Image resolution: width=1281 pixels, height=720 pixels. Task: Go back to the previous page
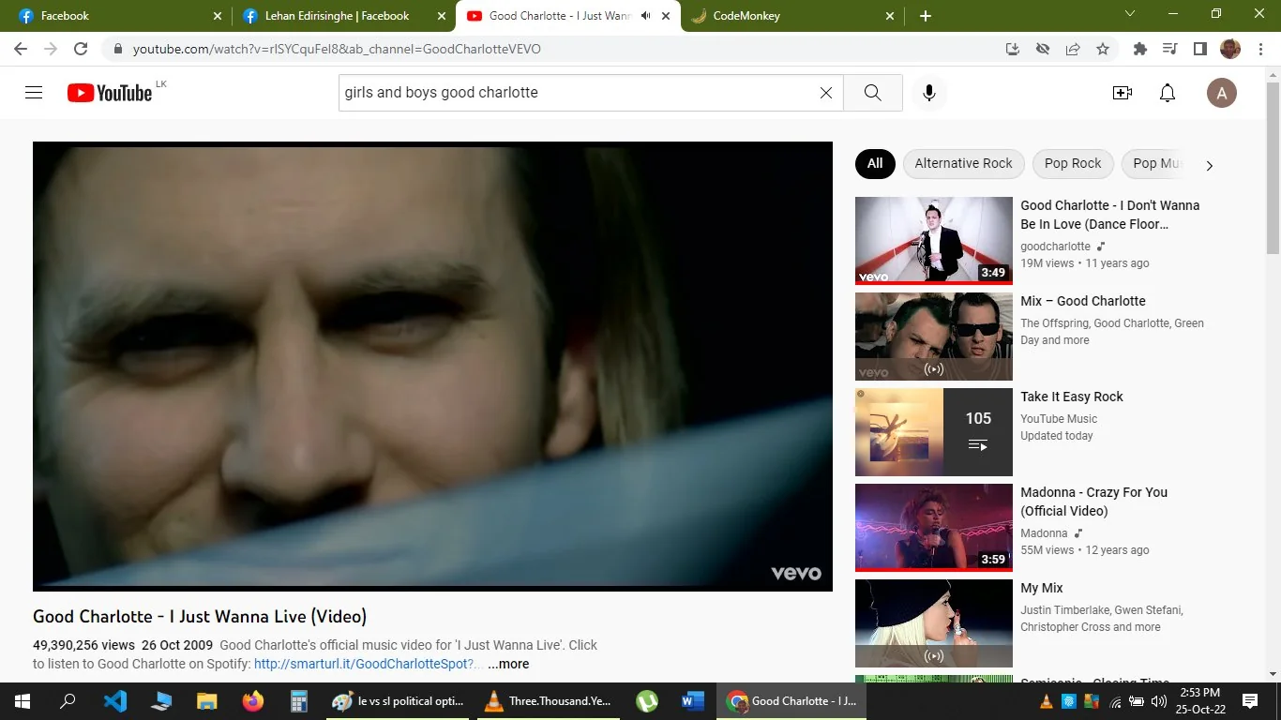[x=21, y=49]
